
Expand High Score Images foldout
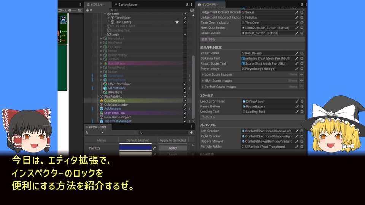(203, 80)
